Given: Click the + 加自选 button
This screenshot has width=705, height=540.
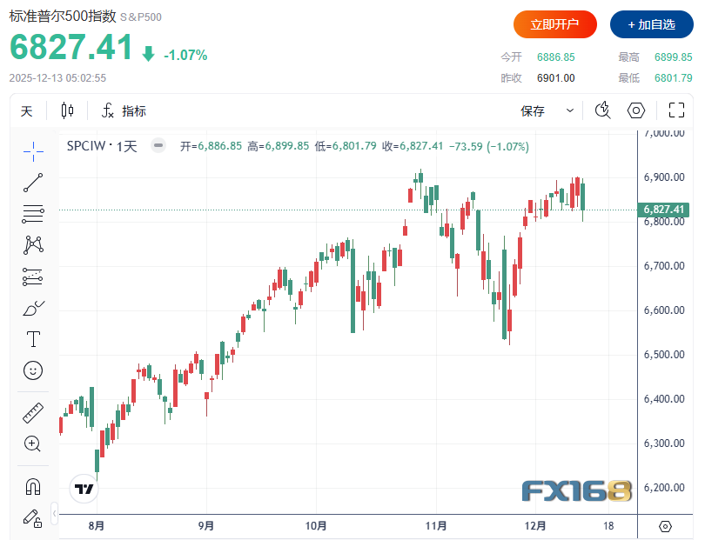Looking at the screenshot, I should pos(652,24).
